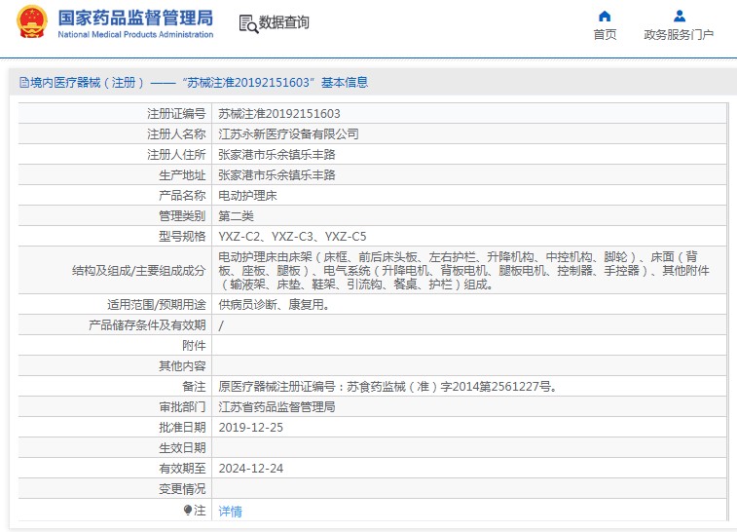Click the bulb icon next to 注
The height and width of the screenshot is (532, 737).
(188, 510)
